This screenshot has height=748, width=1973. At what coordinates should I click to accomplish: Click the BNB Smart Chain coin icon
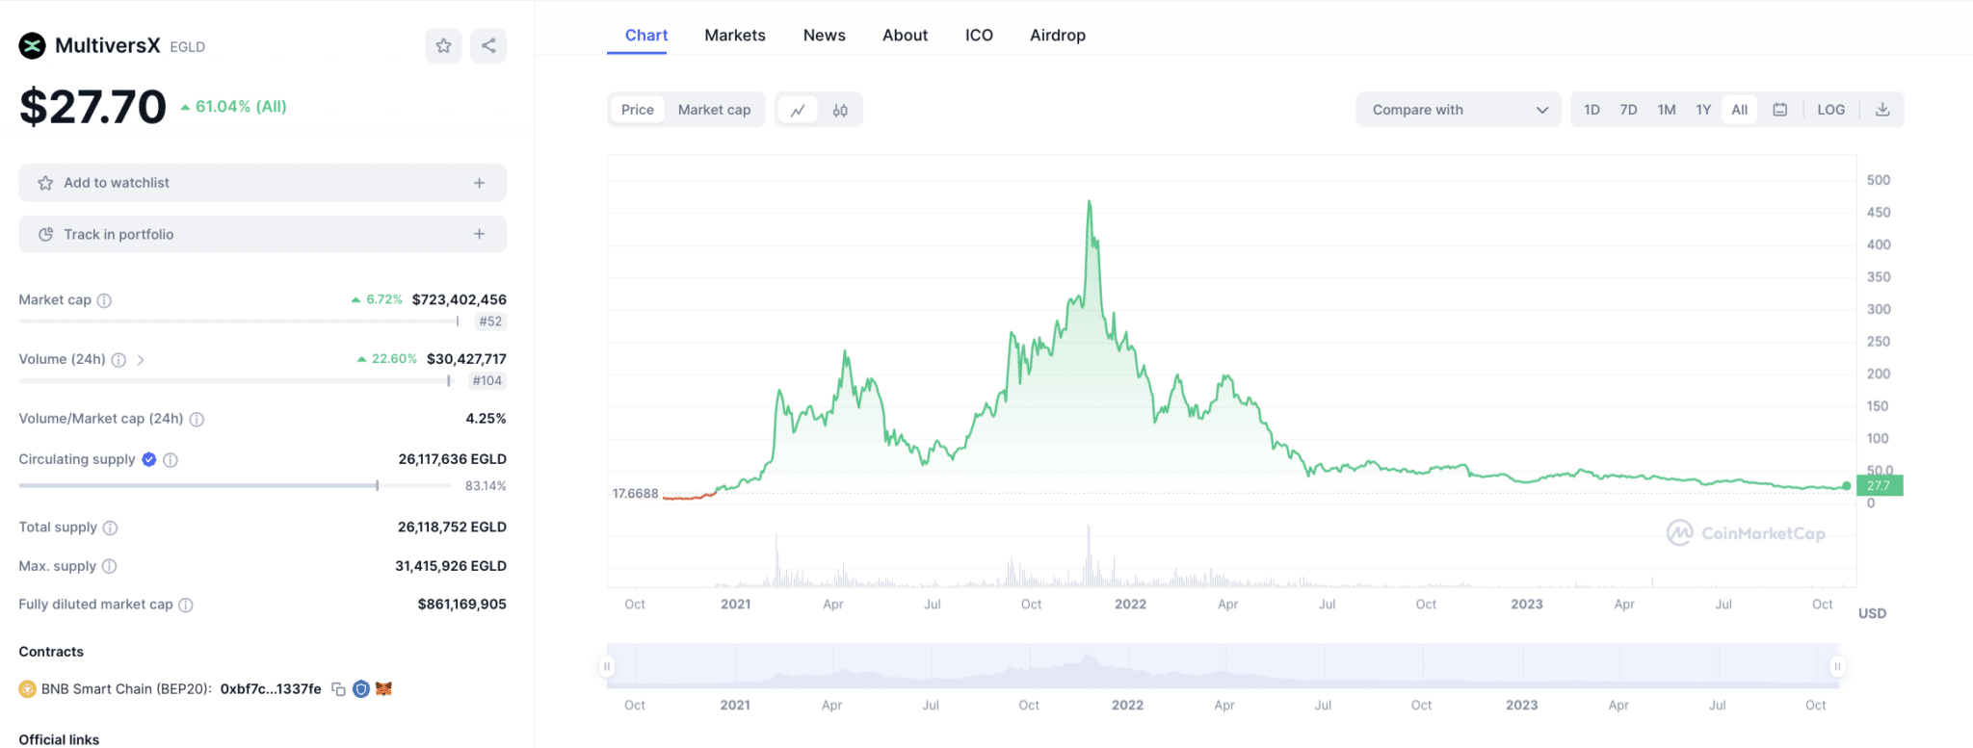pyautogui.click(x=27, y=689)
